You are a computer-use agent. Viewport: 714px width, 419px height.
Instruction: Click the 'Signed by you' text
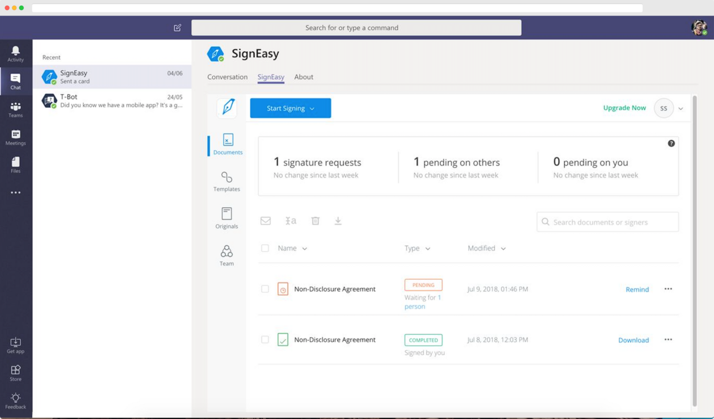pos(424,353)
